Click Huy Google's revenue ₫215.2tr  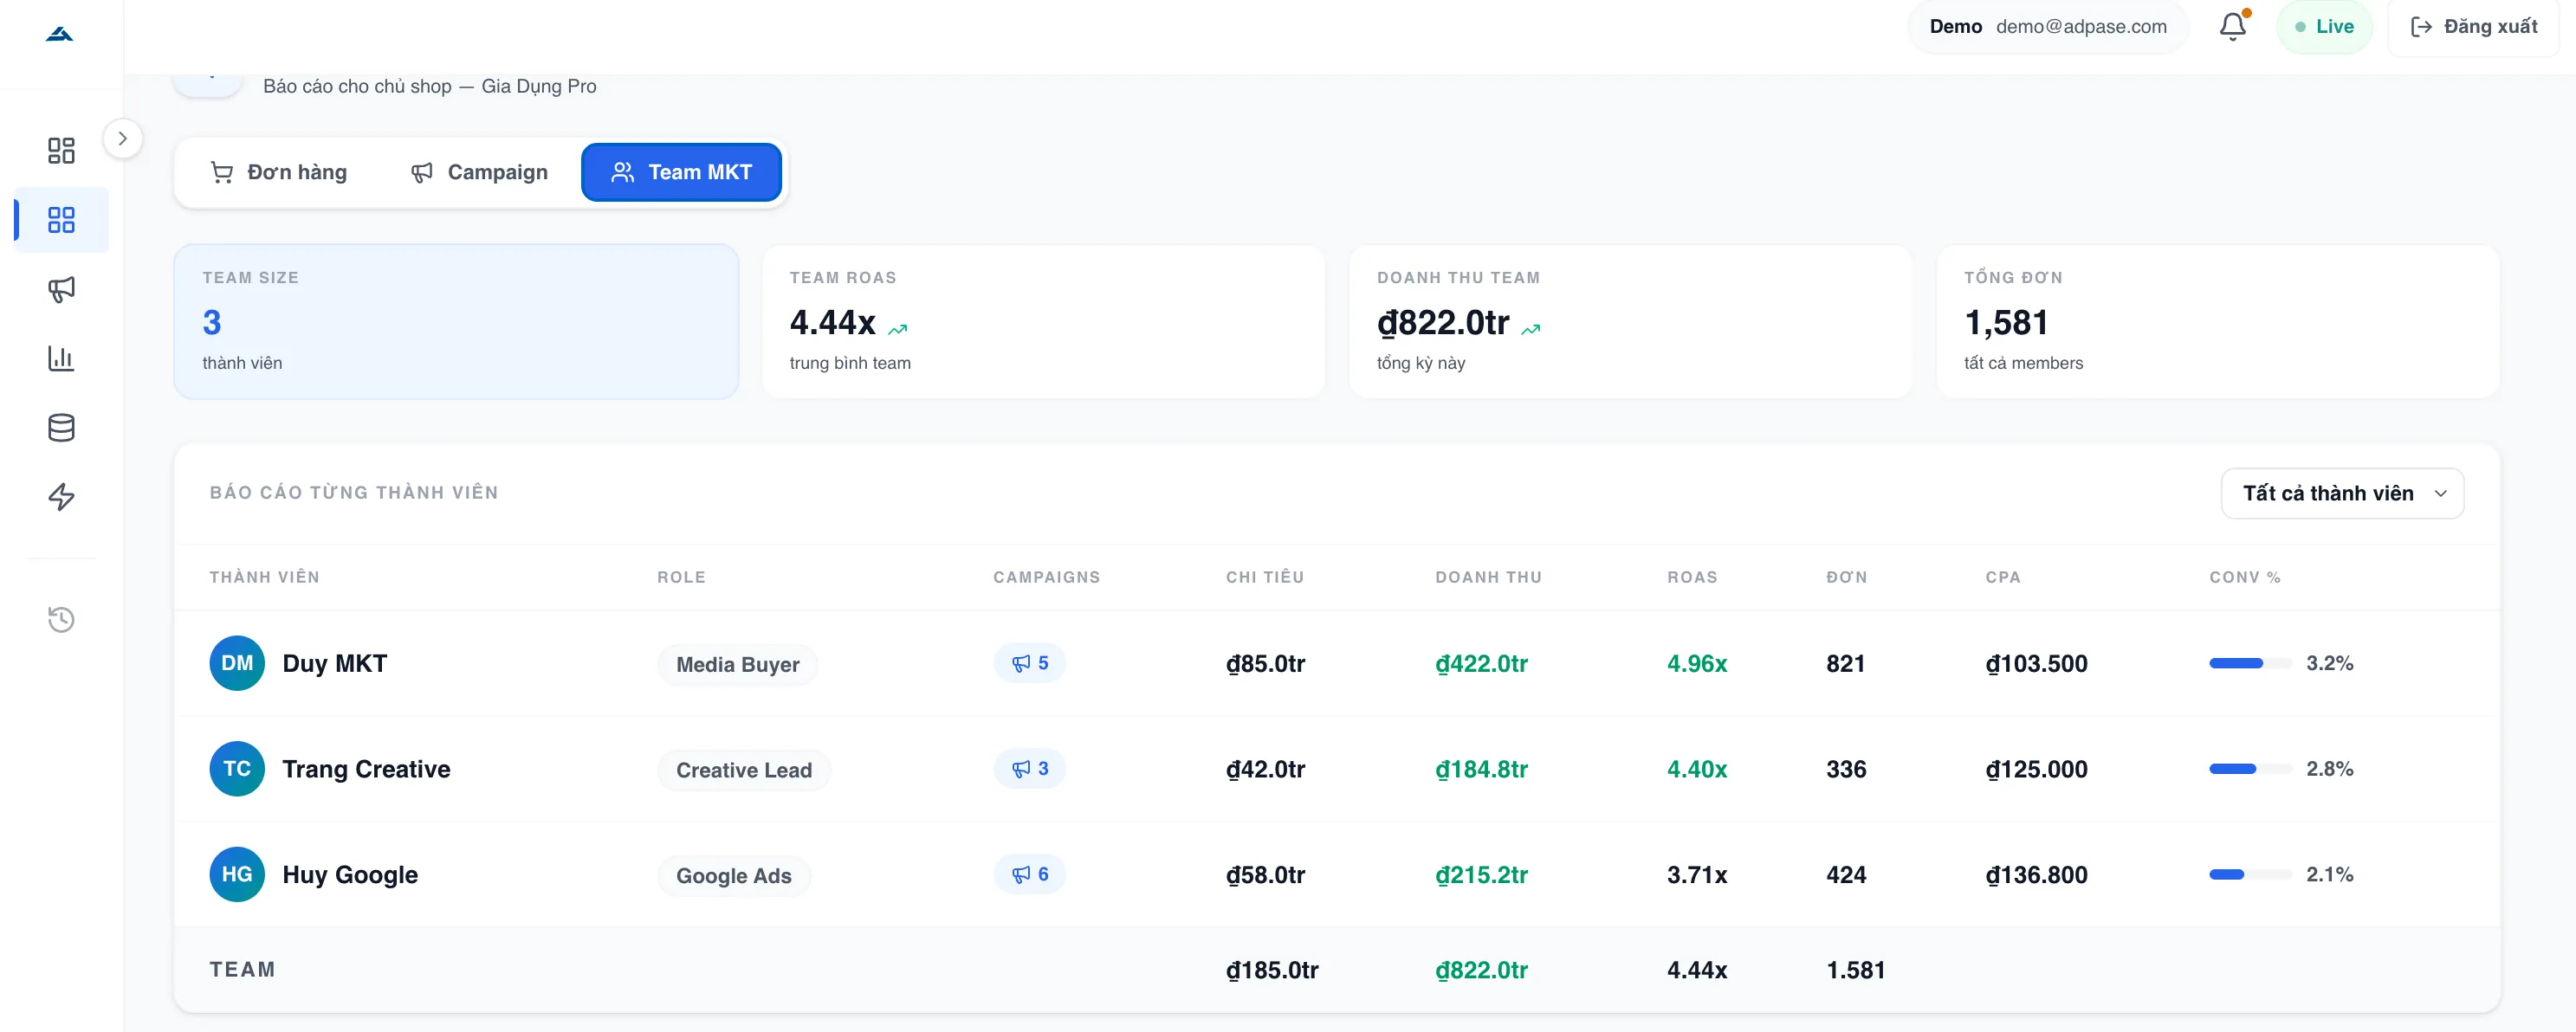(1481, 874)
